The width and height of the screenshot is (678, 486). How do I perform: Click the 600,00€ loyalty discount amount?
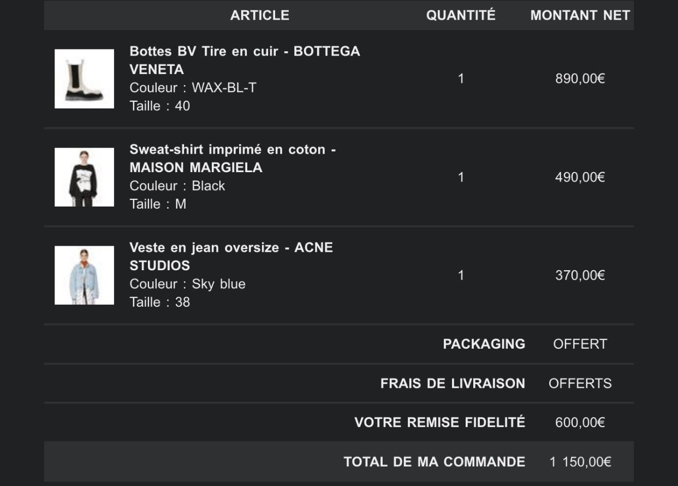580,422
